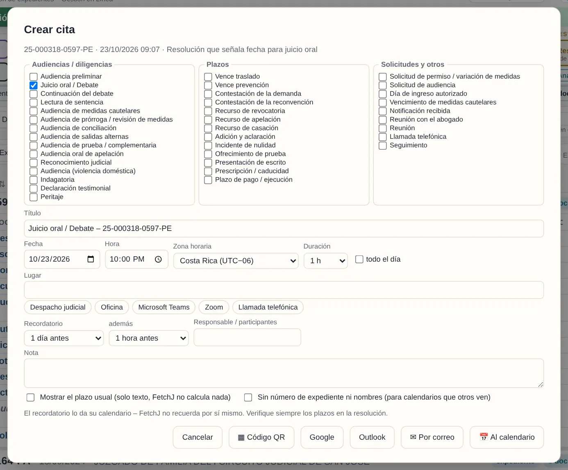Click the Hora time field
This screenshot has width=568, height=470.
pyautogui.click(x=136, y=259)
